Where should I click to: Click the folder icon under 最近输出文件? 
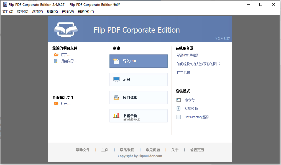(x=56, y=103)
